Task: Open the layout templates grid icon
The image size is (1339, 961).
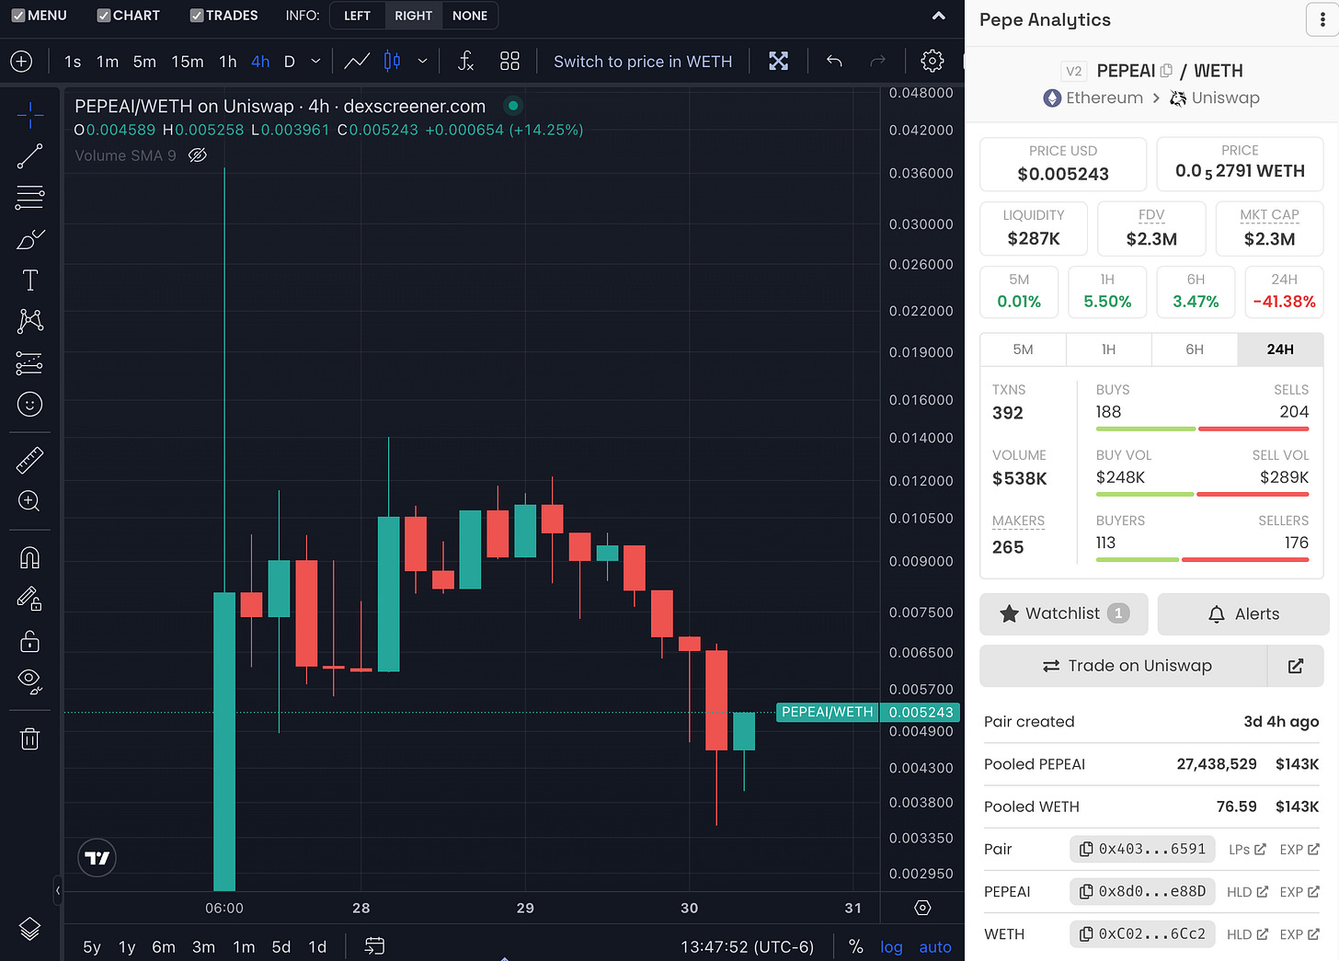Action: tap(509, 62)
